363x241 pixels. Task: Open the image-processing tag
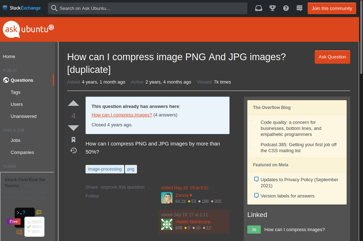point(104,169)
